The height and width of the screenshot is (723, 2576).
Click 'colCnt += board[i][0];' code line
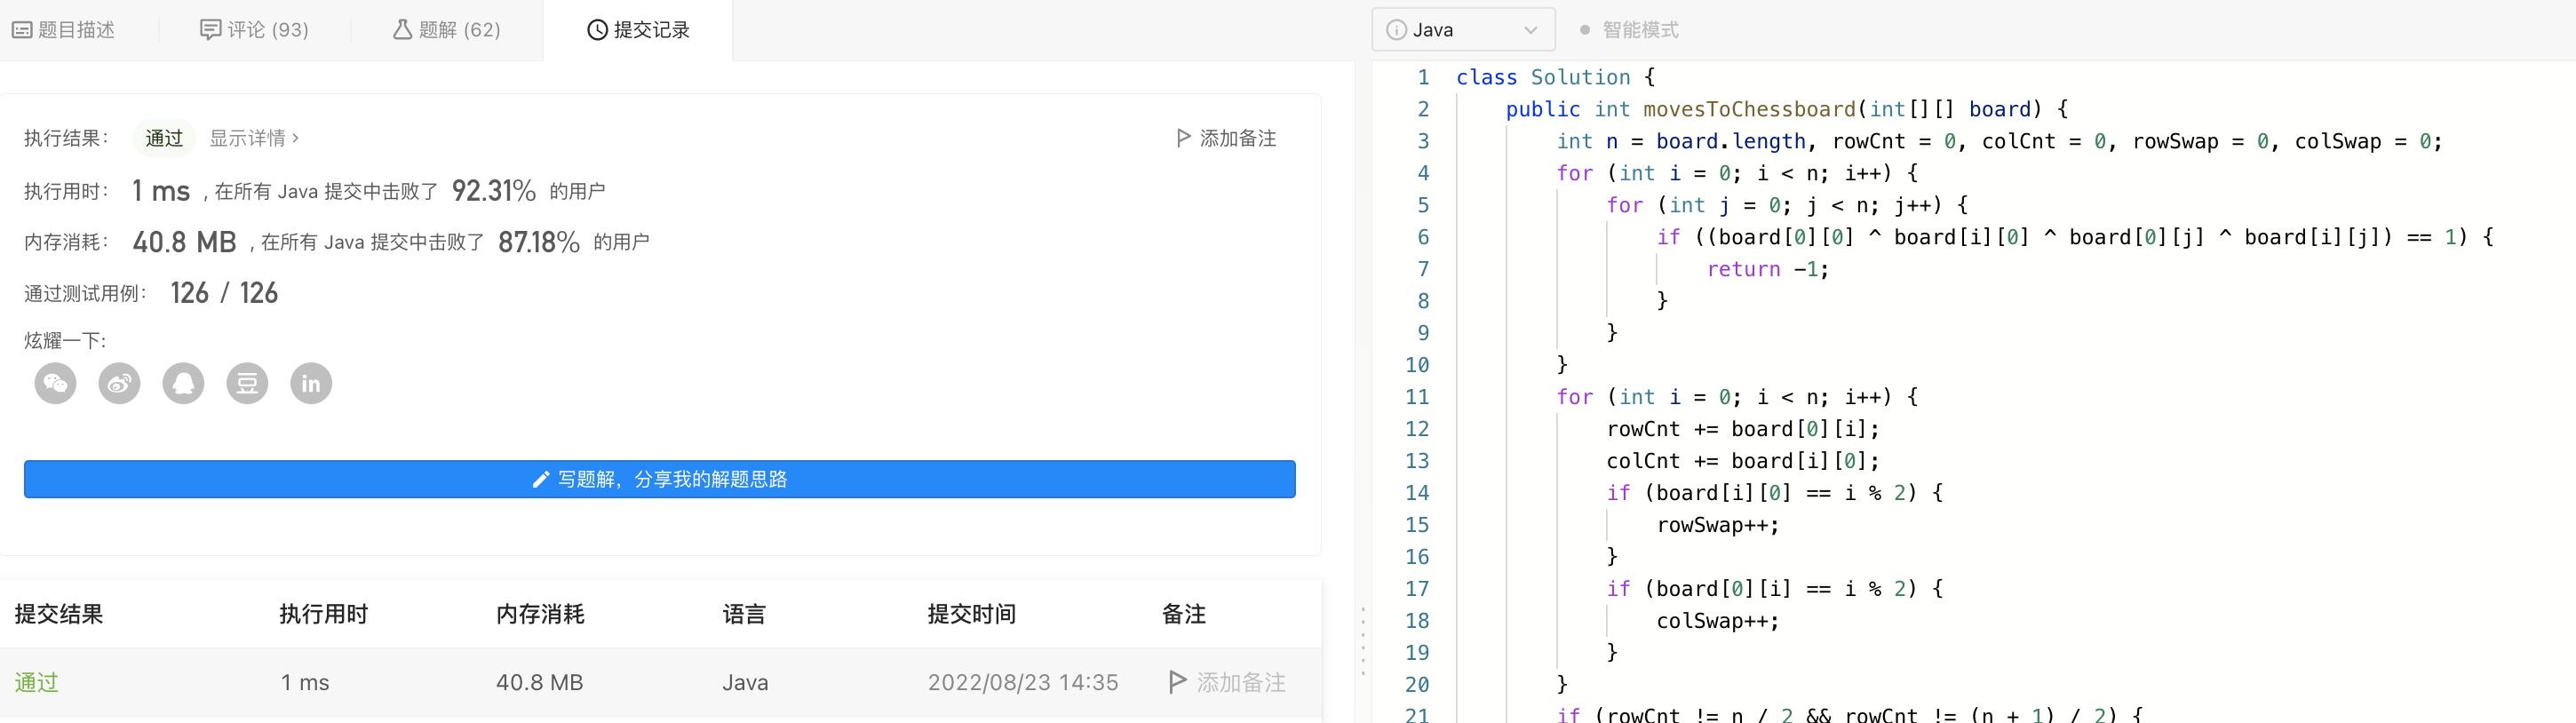coord(1742,461)
